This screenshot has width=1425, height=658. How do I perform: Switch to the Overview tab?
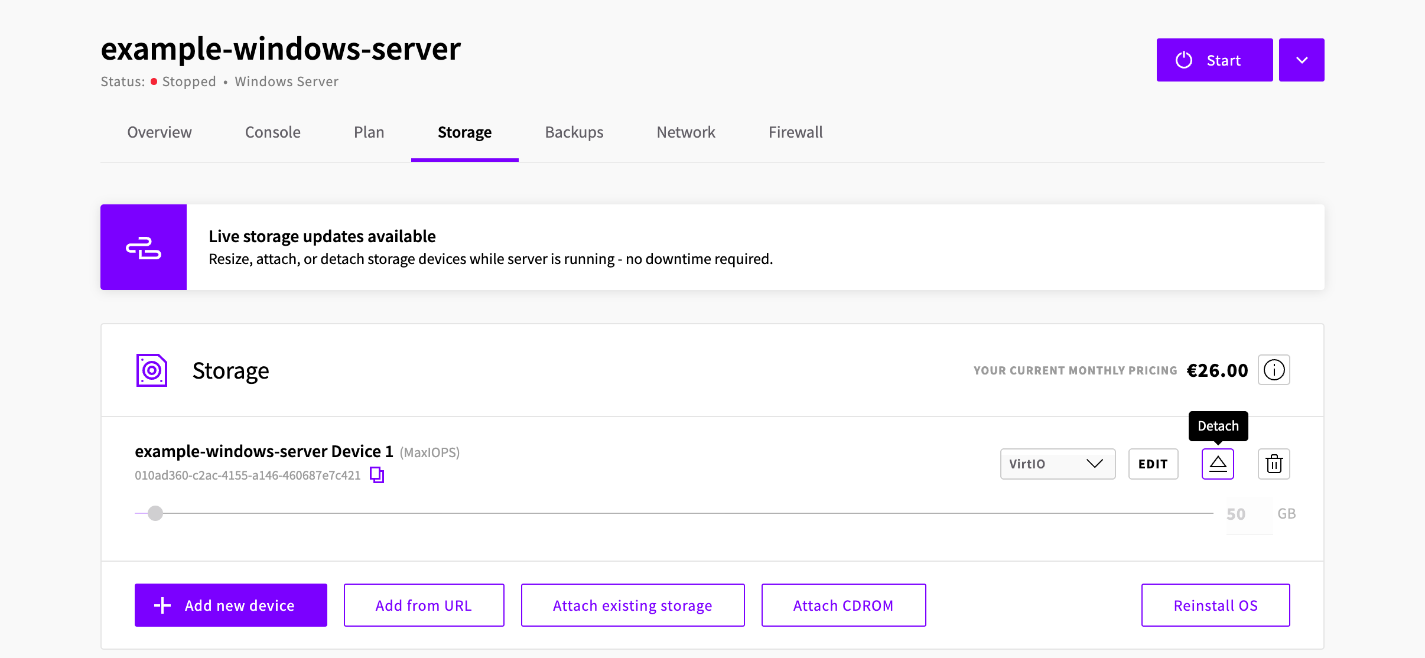pos(160,132)
